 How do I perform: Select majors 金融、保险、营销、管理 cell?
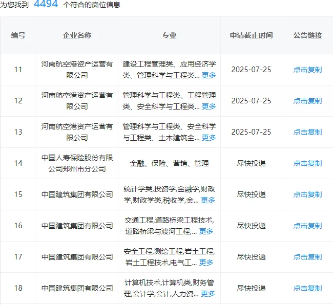click(x=169, y=163)
